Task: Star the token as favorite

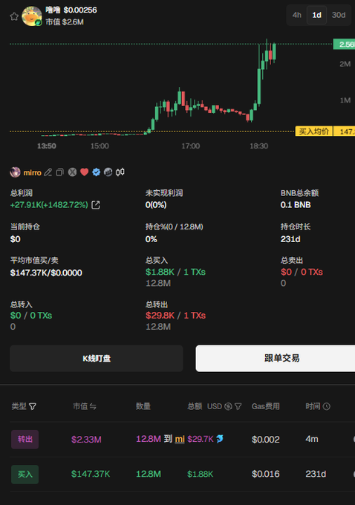Action: (14, 16)
